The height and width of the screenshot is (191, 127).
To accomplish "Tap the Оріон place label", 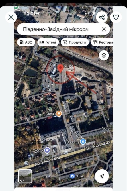I will [x=106, y=129].
